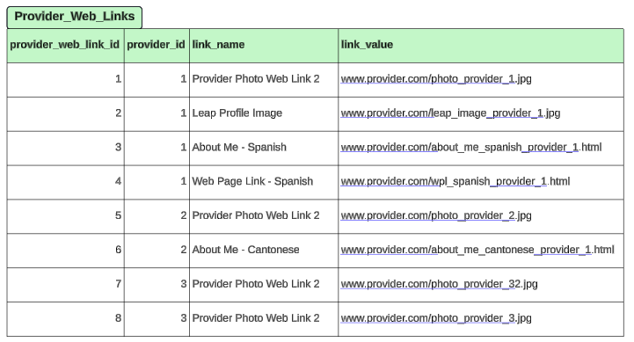Click link_name cell in row 1
634x342 pixels.
264,80
